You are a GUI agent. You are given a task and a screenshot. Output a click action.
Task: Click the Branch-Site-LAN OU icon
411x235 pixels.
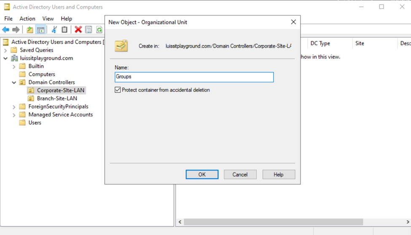point(31,99)
